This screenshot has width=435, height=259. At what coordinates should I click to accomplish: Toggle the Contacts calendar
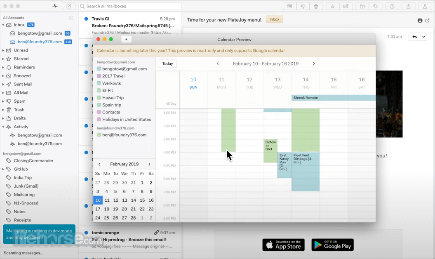point(99,112)
